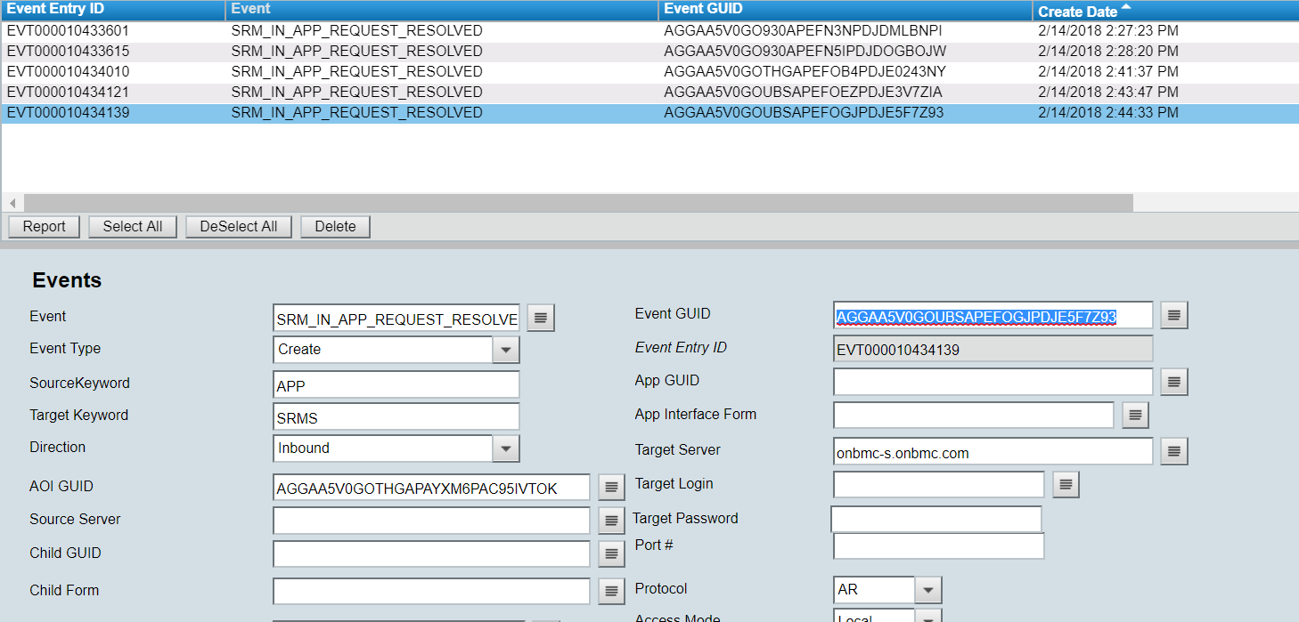The height and width of the screenshot is (622, 1299).
Task: Focus the Port # input field
Action: point(939,546)
